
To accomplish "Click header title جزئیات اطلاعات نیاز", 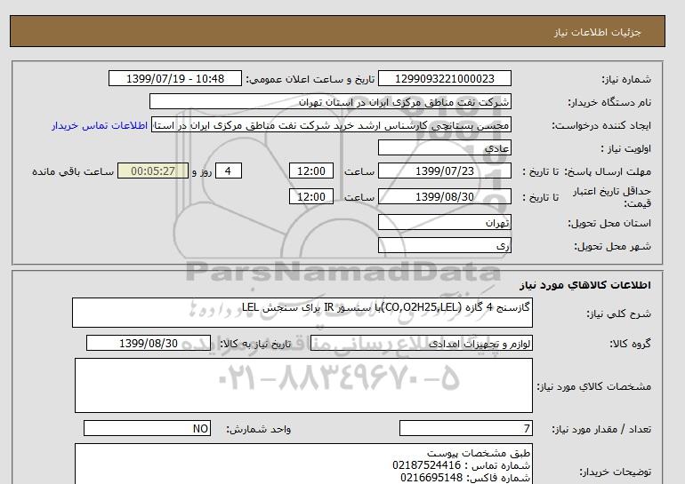I will pos(597,32).
